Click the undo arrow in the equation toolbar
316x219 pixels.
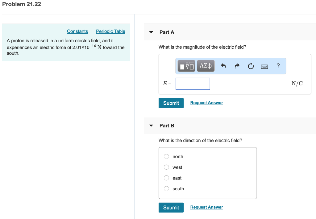click(x=223, y=66)
